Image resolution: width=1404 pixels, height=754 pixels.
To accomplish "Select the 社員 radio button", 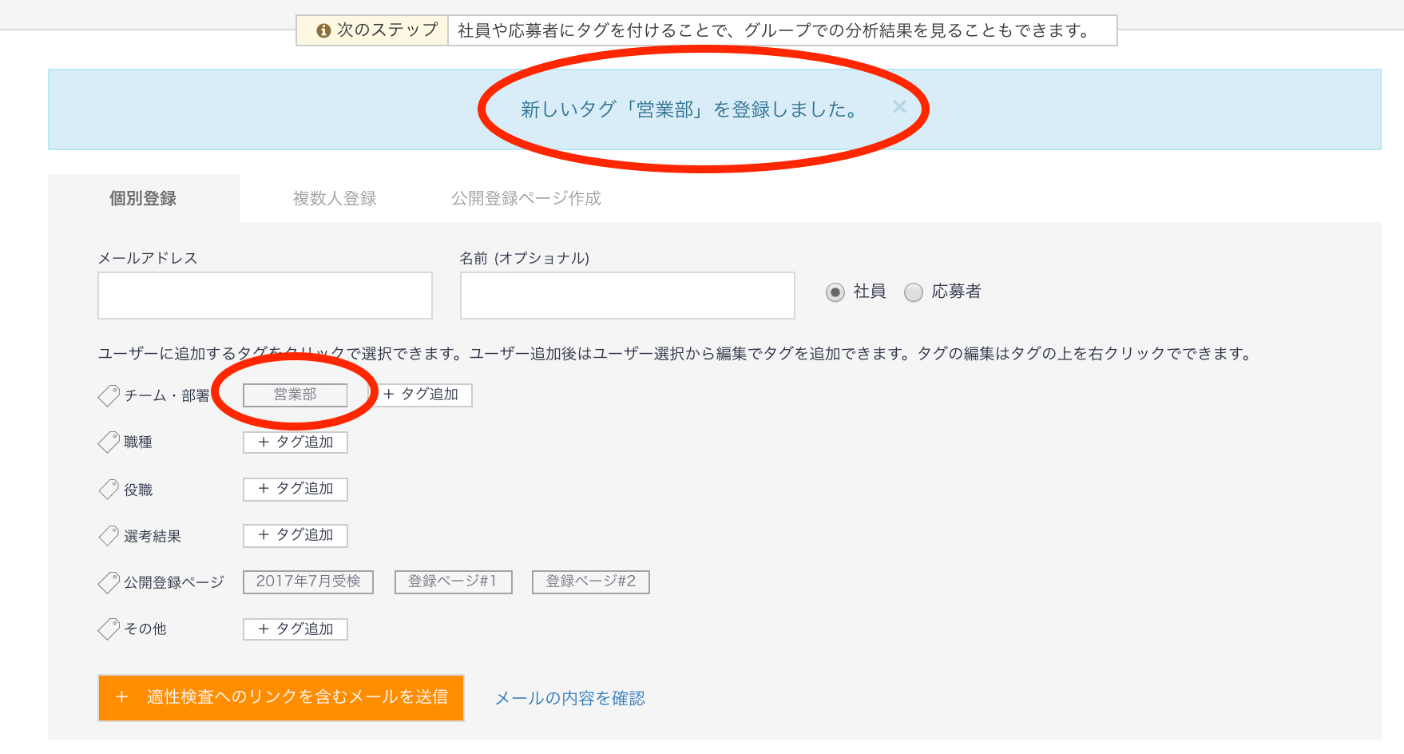I will pyautogui.click(x=835, y=292).
